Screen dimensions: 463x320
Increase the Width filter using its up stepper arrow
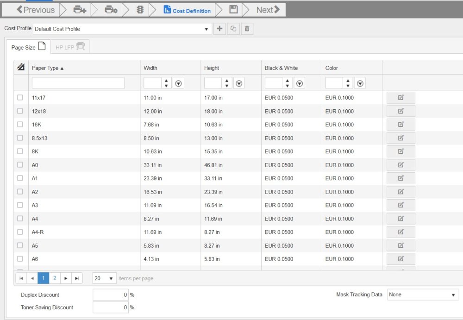click(x=167, y=80)
